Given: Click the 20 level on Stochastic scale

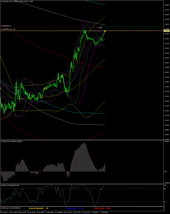Looking at the screenshot, I should (x=165, y=202).
